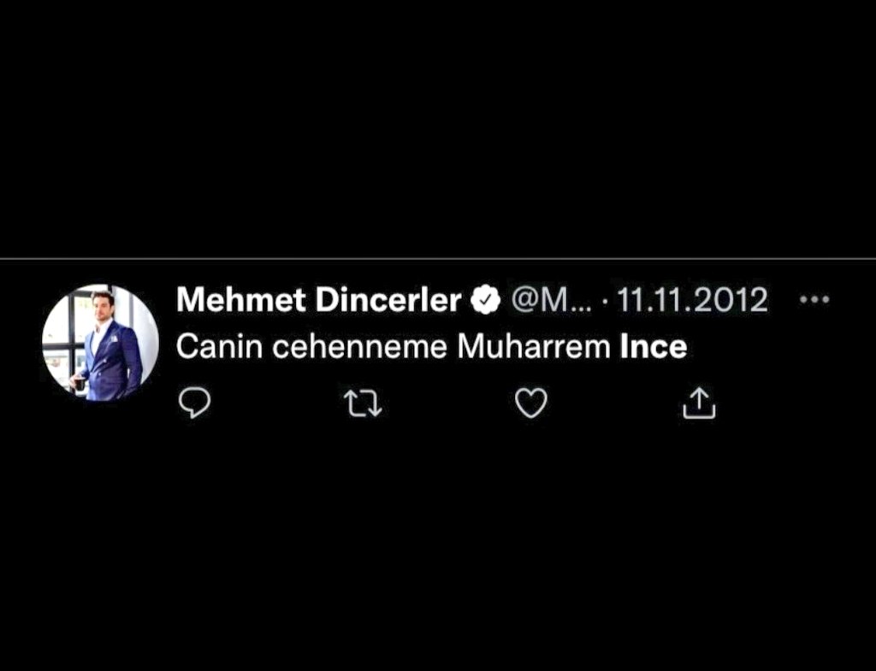
Task: Click the divider line above the tweet
Action: click(x=438, y=258)
